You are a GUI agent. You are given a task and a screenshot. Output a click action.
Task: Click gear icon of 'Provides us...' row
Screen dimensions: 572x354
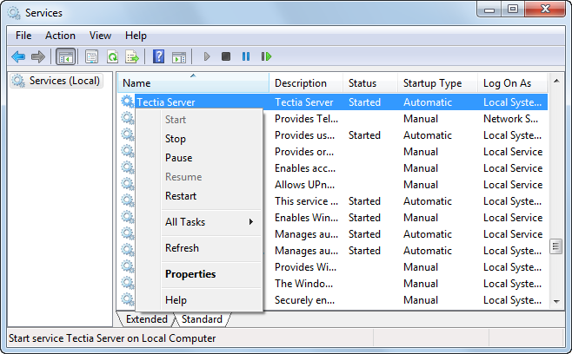tap(127, 134)
